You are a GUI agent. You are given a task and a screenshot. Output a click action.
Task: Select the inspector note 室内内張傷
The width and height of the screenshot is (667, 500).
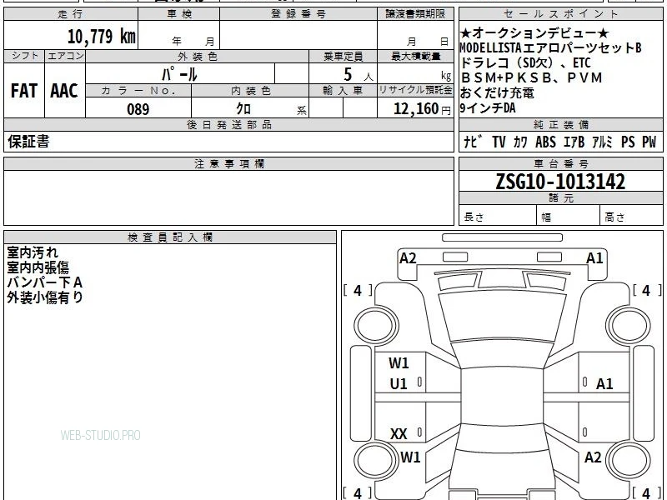pyautogui.click(x=38, y=267)
